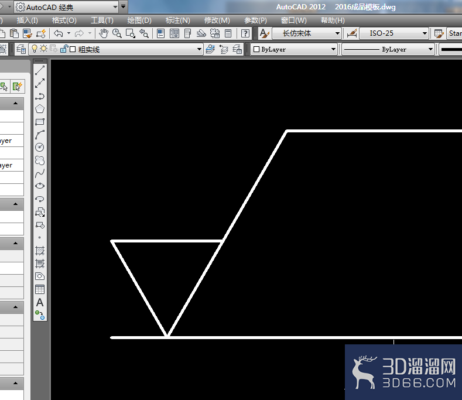Click the Paste clipboard icon
This screenshot has width=462, height=400.
tap(14, 33)
